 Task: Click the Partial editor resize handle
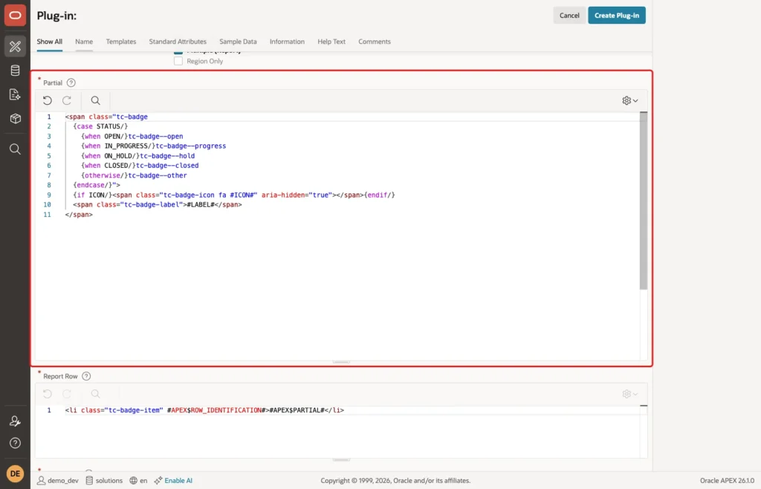click(x=341, y=362)
